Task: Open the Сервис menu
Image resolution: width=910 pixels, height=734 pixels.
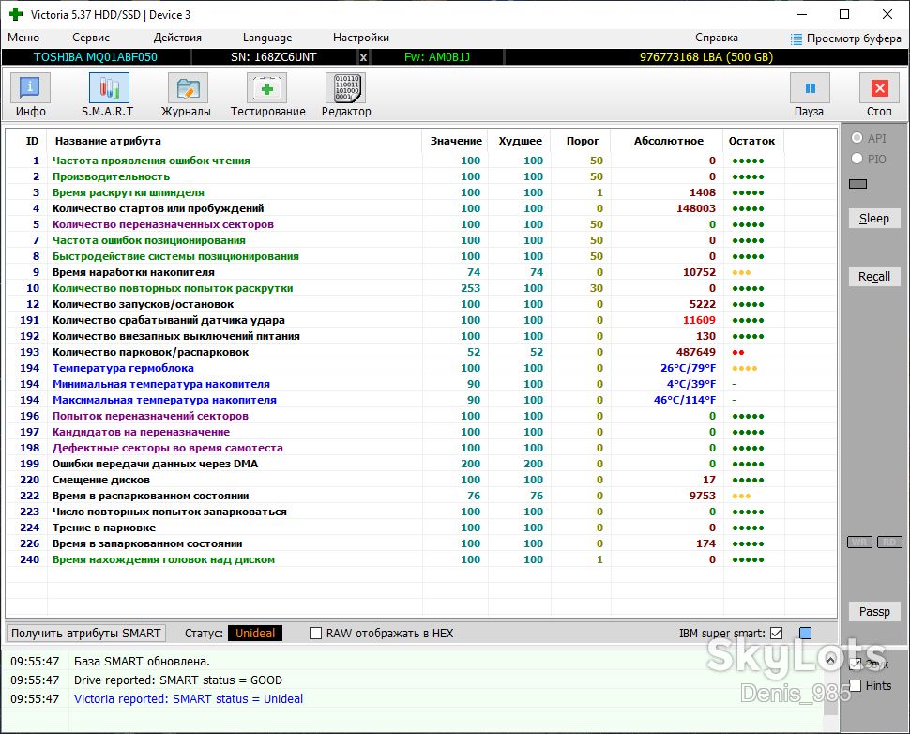Action: pyautogui.click(x=91, y=38)
